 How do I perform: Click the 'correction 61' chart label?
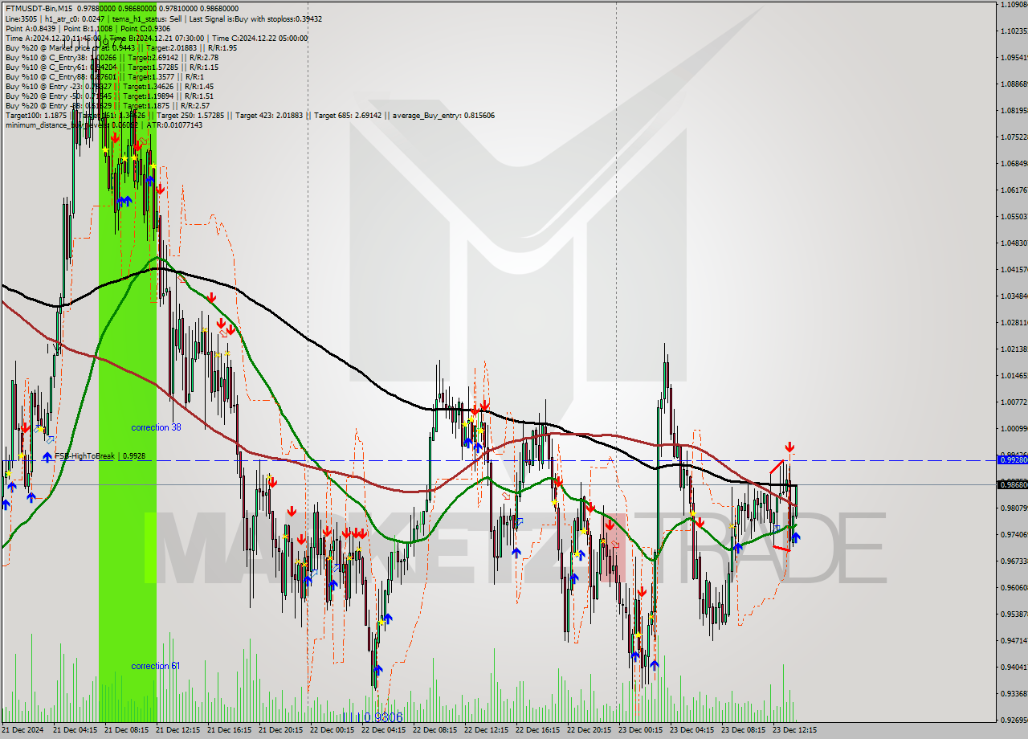click(x=156, y=666)
